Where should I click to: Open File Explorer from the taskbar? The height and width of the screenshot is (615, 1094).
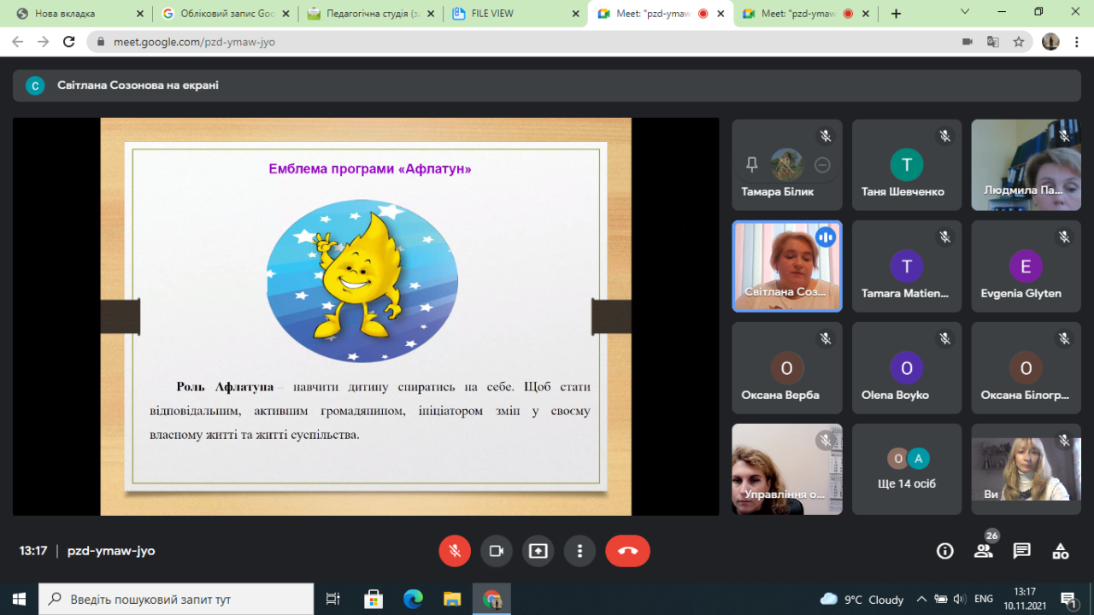click(x=452, y=599)
